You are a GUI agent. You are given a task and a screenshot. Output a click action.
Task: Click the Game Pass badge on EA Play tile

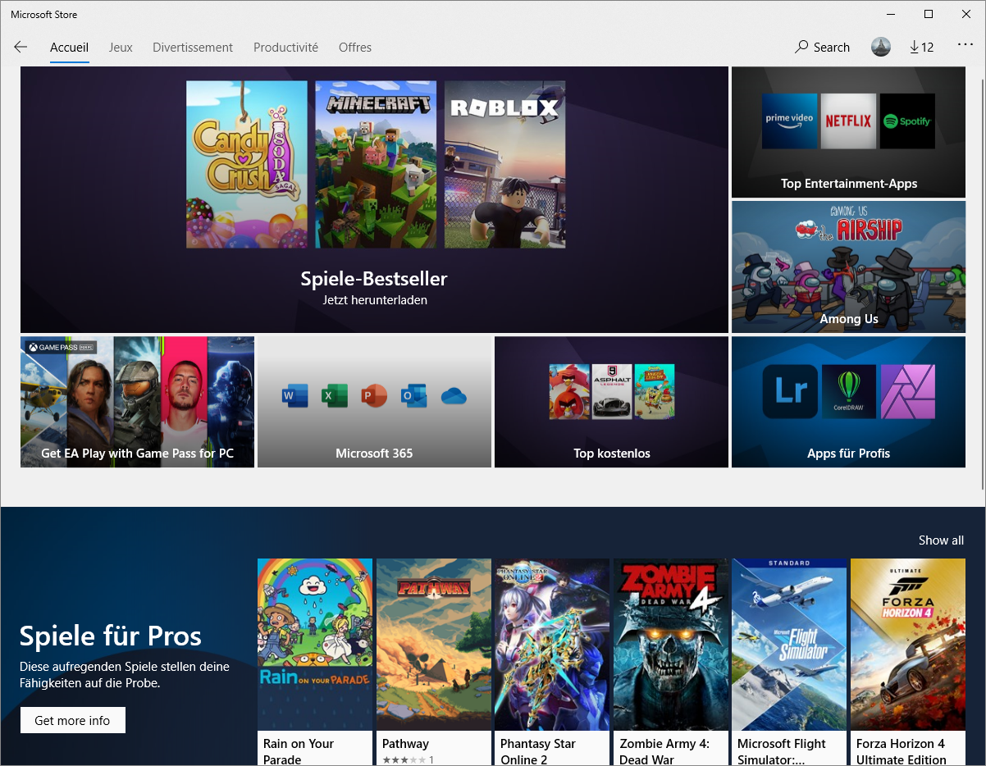[x=61, y=347]
